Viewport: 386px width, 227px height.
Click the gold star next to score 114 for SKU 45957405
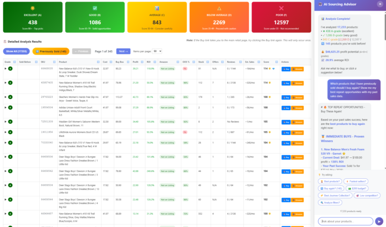pos(270,82)
